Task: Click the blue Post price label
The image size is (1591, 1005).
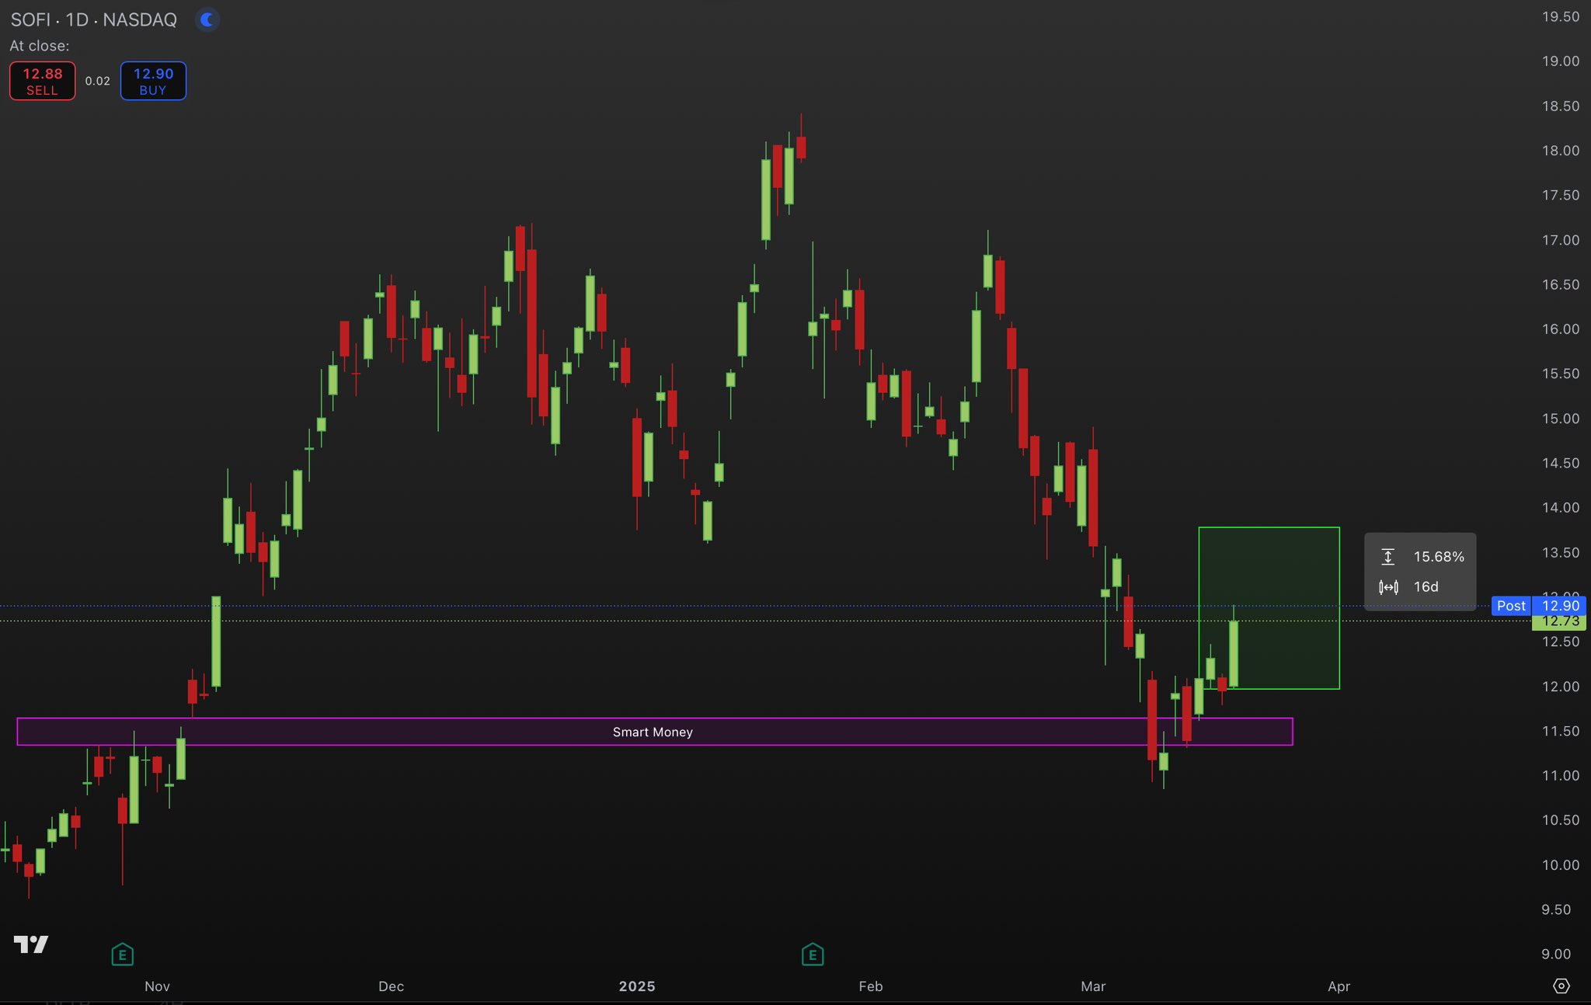Action: click(1511, 606)
